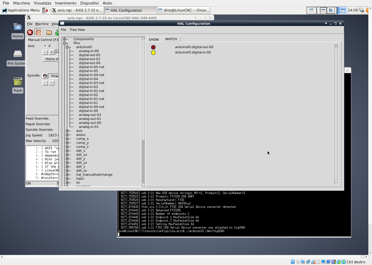Click dark red LED for digital-out-00
The image size is (372, 265).
coord(153,47)
